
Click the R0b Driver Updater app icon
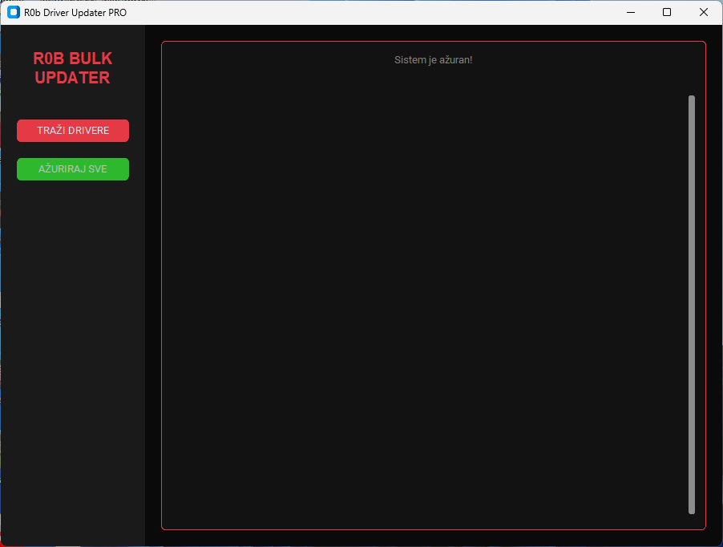tap(14, 13)
